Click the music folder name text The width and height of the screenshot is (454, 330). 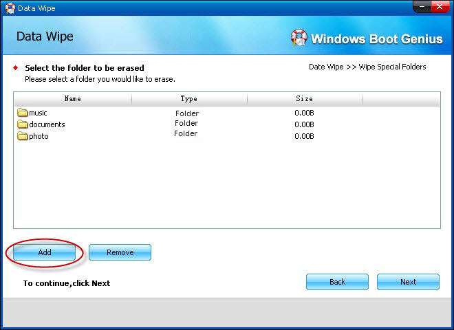[38, 113]
